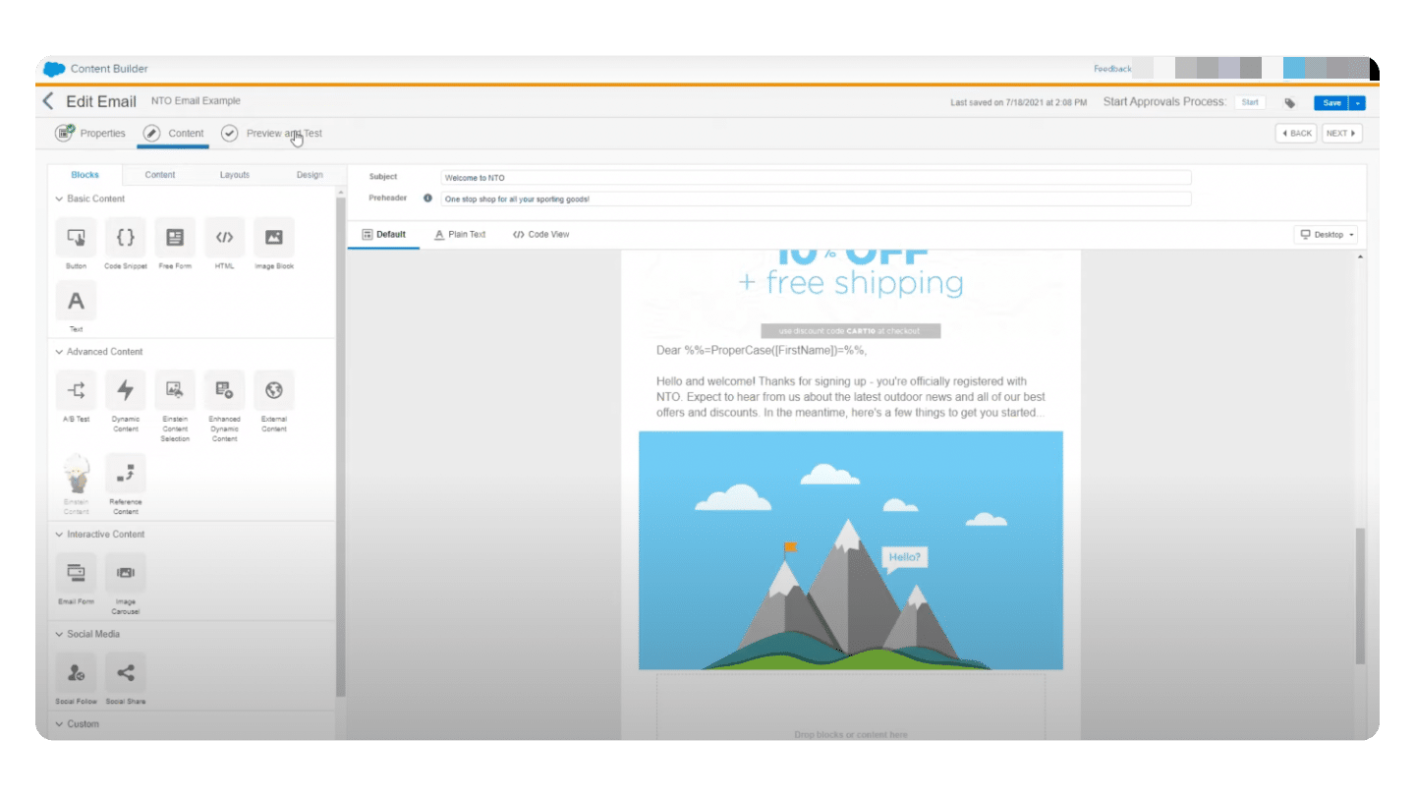Open the Plain Text view tab
This screenshot has width=1415, height=796.
461,235
